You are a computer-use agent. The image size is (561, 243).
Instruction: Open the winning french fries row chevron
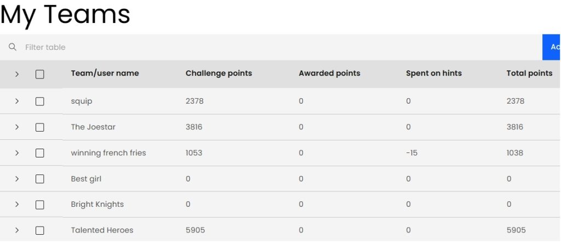coord(17,153)
